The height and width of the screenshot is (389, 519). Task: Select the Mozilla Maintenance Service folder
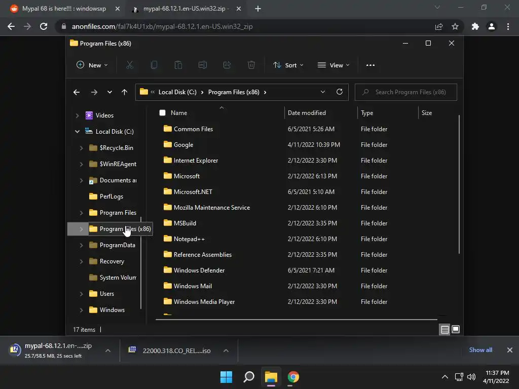click(x=212, y=208)
